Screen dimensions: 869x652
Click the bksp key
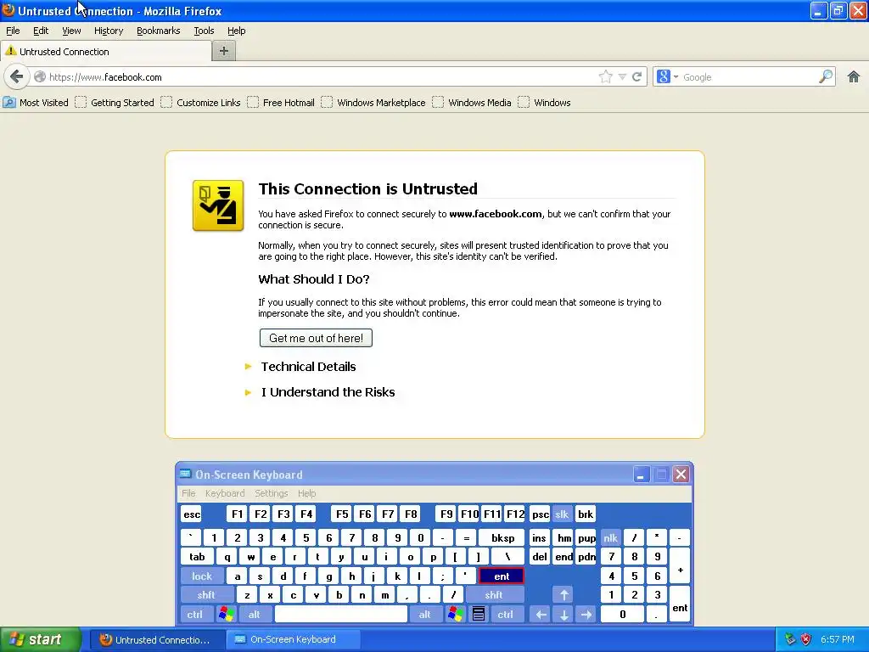(x=502, y=537)
